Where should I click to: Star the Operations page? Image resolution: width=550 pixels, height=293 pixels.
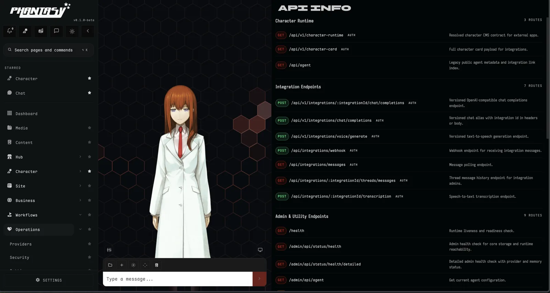point(89,229)
